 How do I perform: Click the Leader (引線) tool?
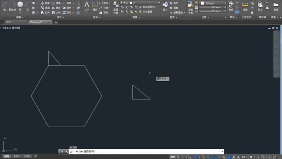point(104,8)
